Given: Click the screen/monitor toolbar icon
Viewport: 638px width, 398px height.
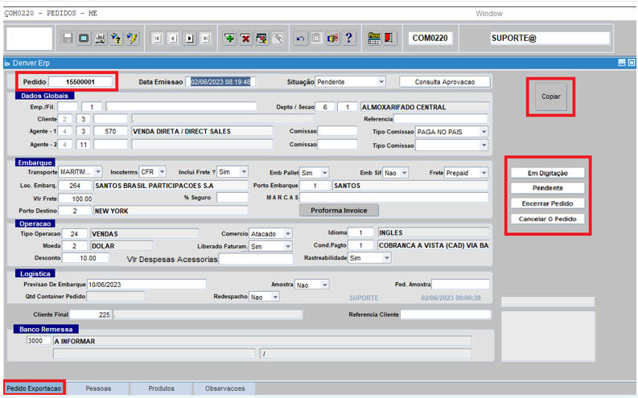Looking at the screenshot, I should [x=84, y=39].
